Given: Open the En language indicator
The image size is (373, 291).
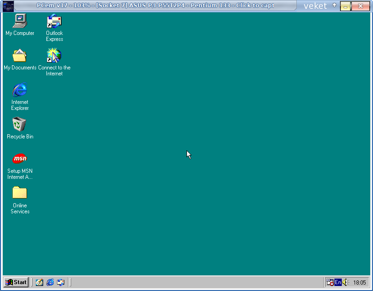Looking at the screenshot, I should 338,282.
